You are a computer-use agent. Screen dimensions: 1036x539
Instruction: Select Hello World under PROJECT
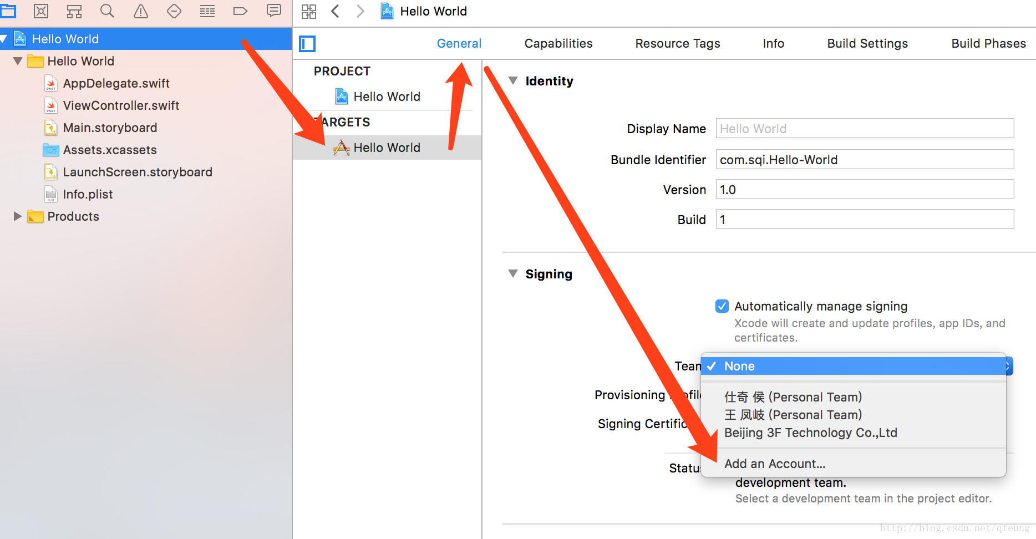pos(387,96)
